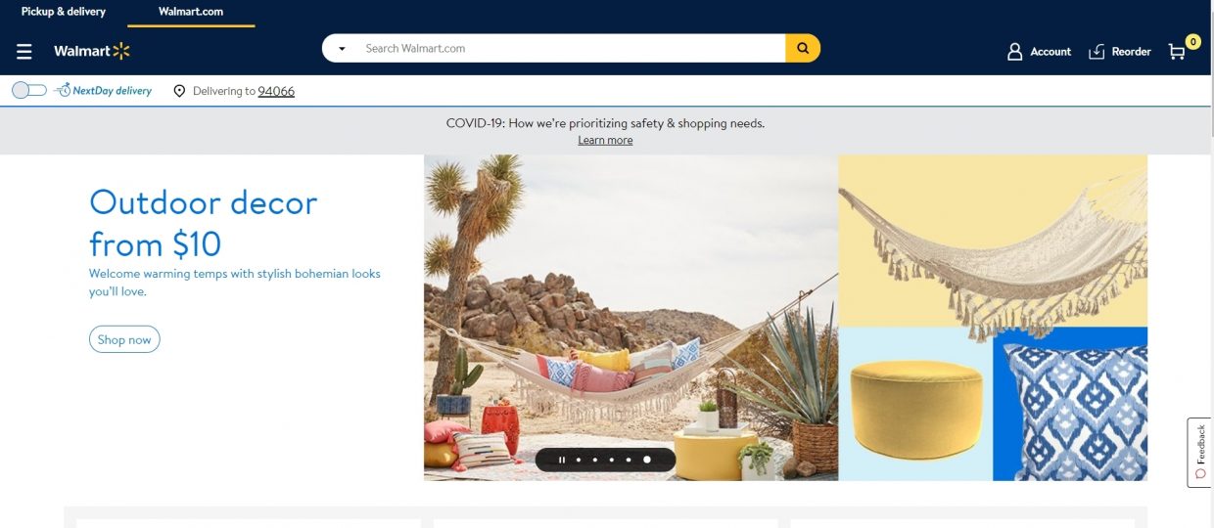Pause the hero carousel slideshow

click(562, 460)
